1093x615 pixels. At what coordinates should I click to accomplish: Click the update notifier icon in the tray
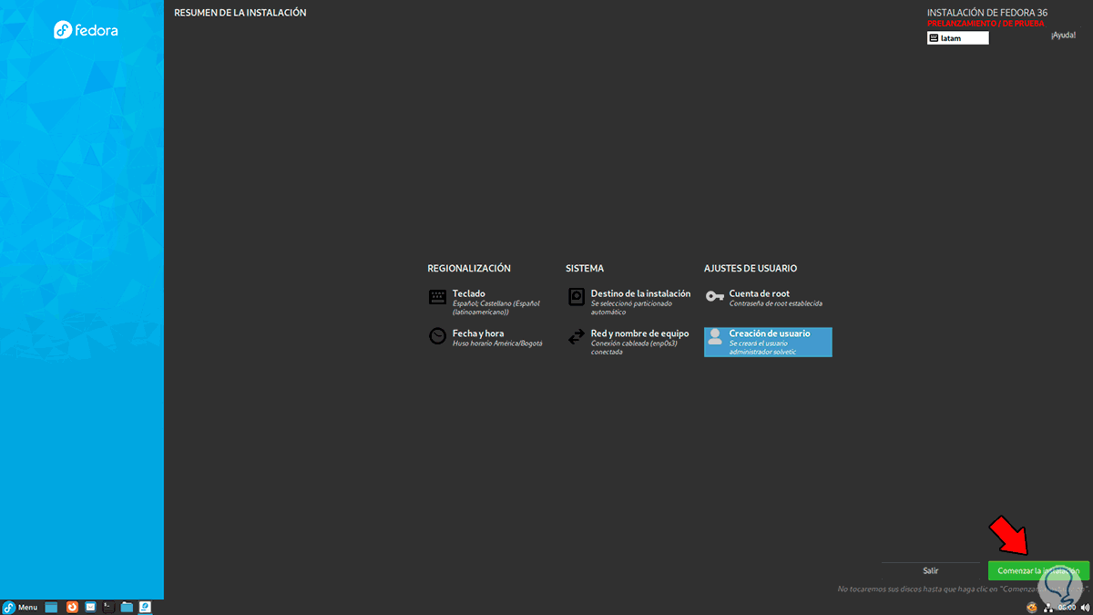[1034, 608]
